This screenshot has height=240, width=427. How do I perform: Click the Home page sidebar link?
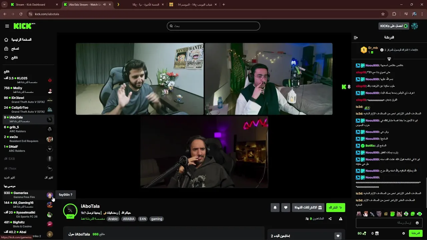[22, 40]
